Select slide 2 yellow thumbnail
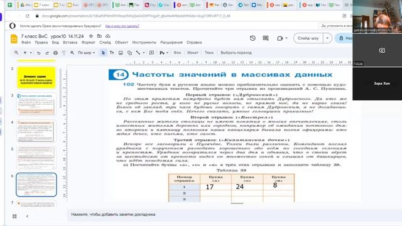 [x=36, y=77]
